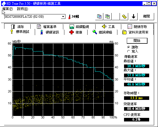This screenshot has width=158, height=127.
Task: Click the 存取時間 label
Action: tap(131, 93)
